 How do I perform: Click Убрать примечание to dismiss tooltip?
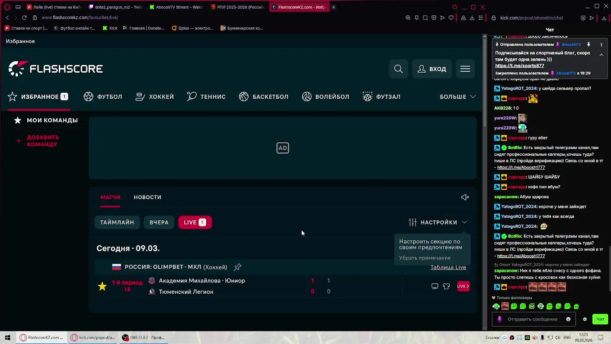425,258
